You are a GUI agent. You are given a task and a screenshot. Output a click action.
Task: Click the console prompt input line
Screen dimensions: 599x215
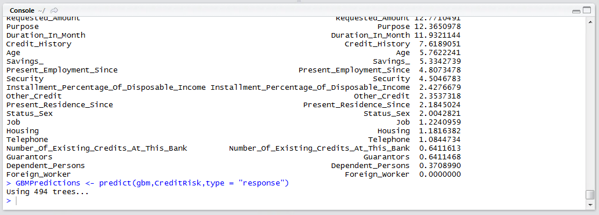[x=294, y=201]
